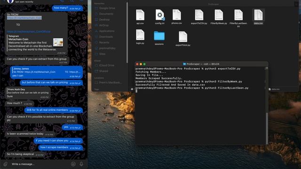Viewport: 301px width, 169px height.
Task: Open premnathdey home folder in sidebar
Action: pos(105,48)
